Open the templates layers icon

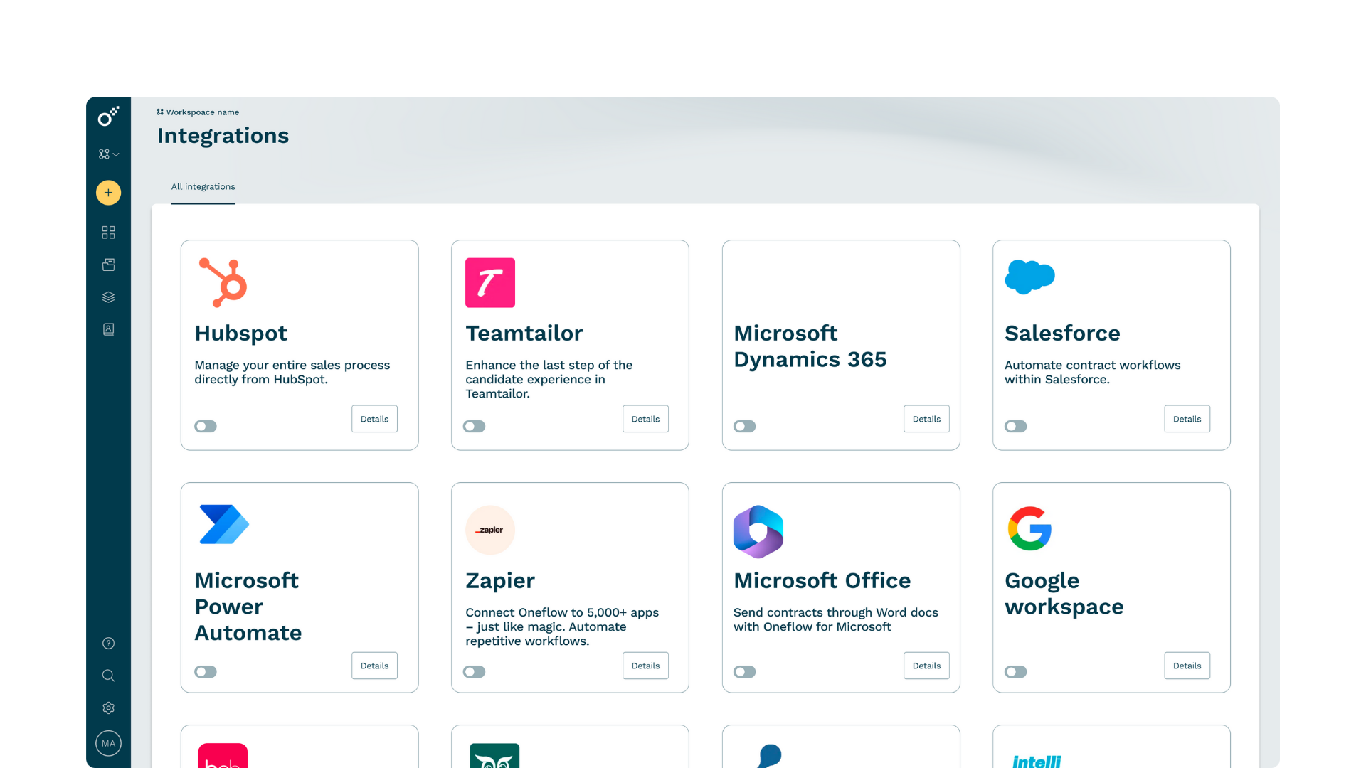tap(108, 297)
